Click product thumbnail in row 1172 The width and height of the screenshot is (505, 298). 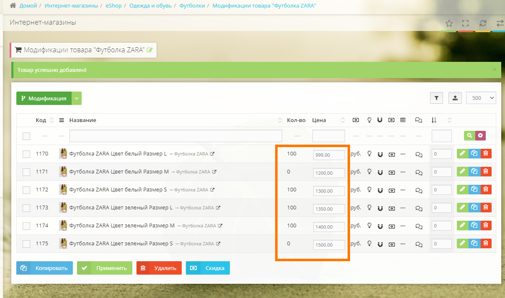(x=63, y=190)
